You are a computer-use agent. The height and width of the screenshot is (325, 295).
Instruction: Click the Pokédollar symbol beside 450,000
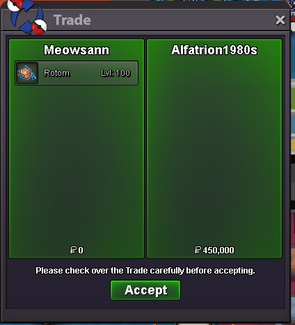(x=198, y=250)
